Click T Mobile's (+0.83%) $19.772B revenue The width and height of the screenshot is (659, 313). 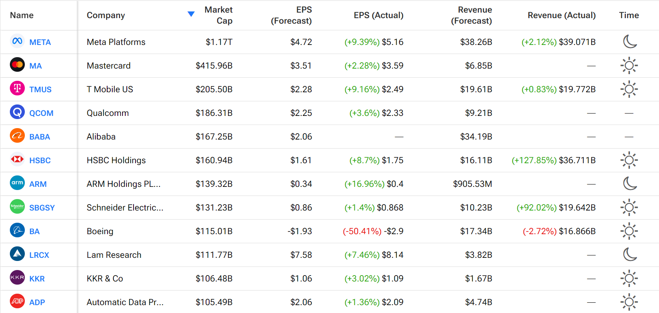pyautogui.click(x=559, y=89)
